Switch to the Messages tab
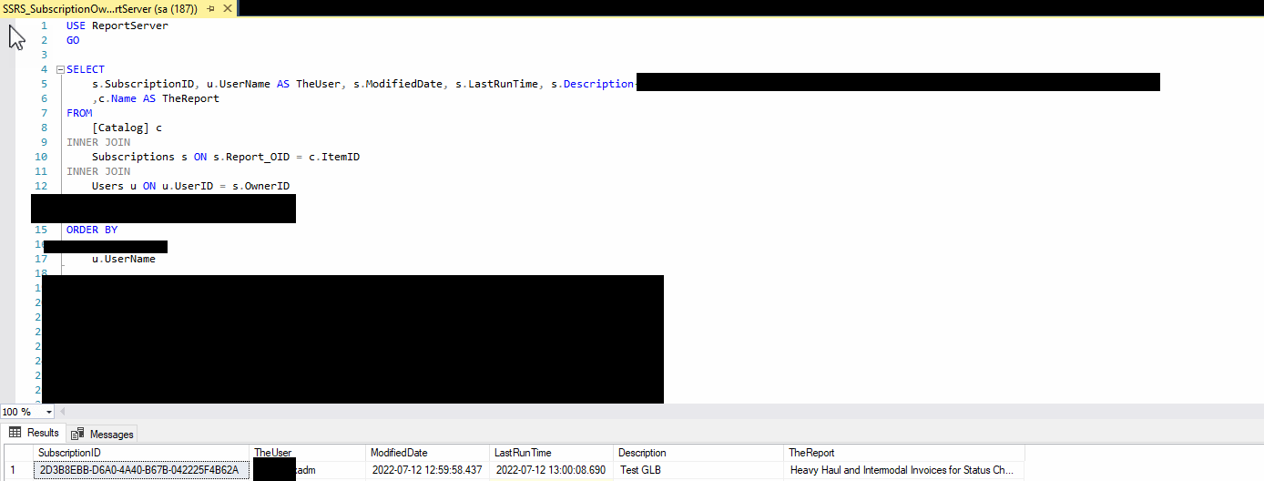This screenshot has height=481, width=1264. click(x=102, y=434)
